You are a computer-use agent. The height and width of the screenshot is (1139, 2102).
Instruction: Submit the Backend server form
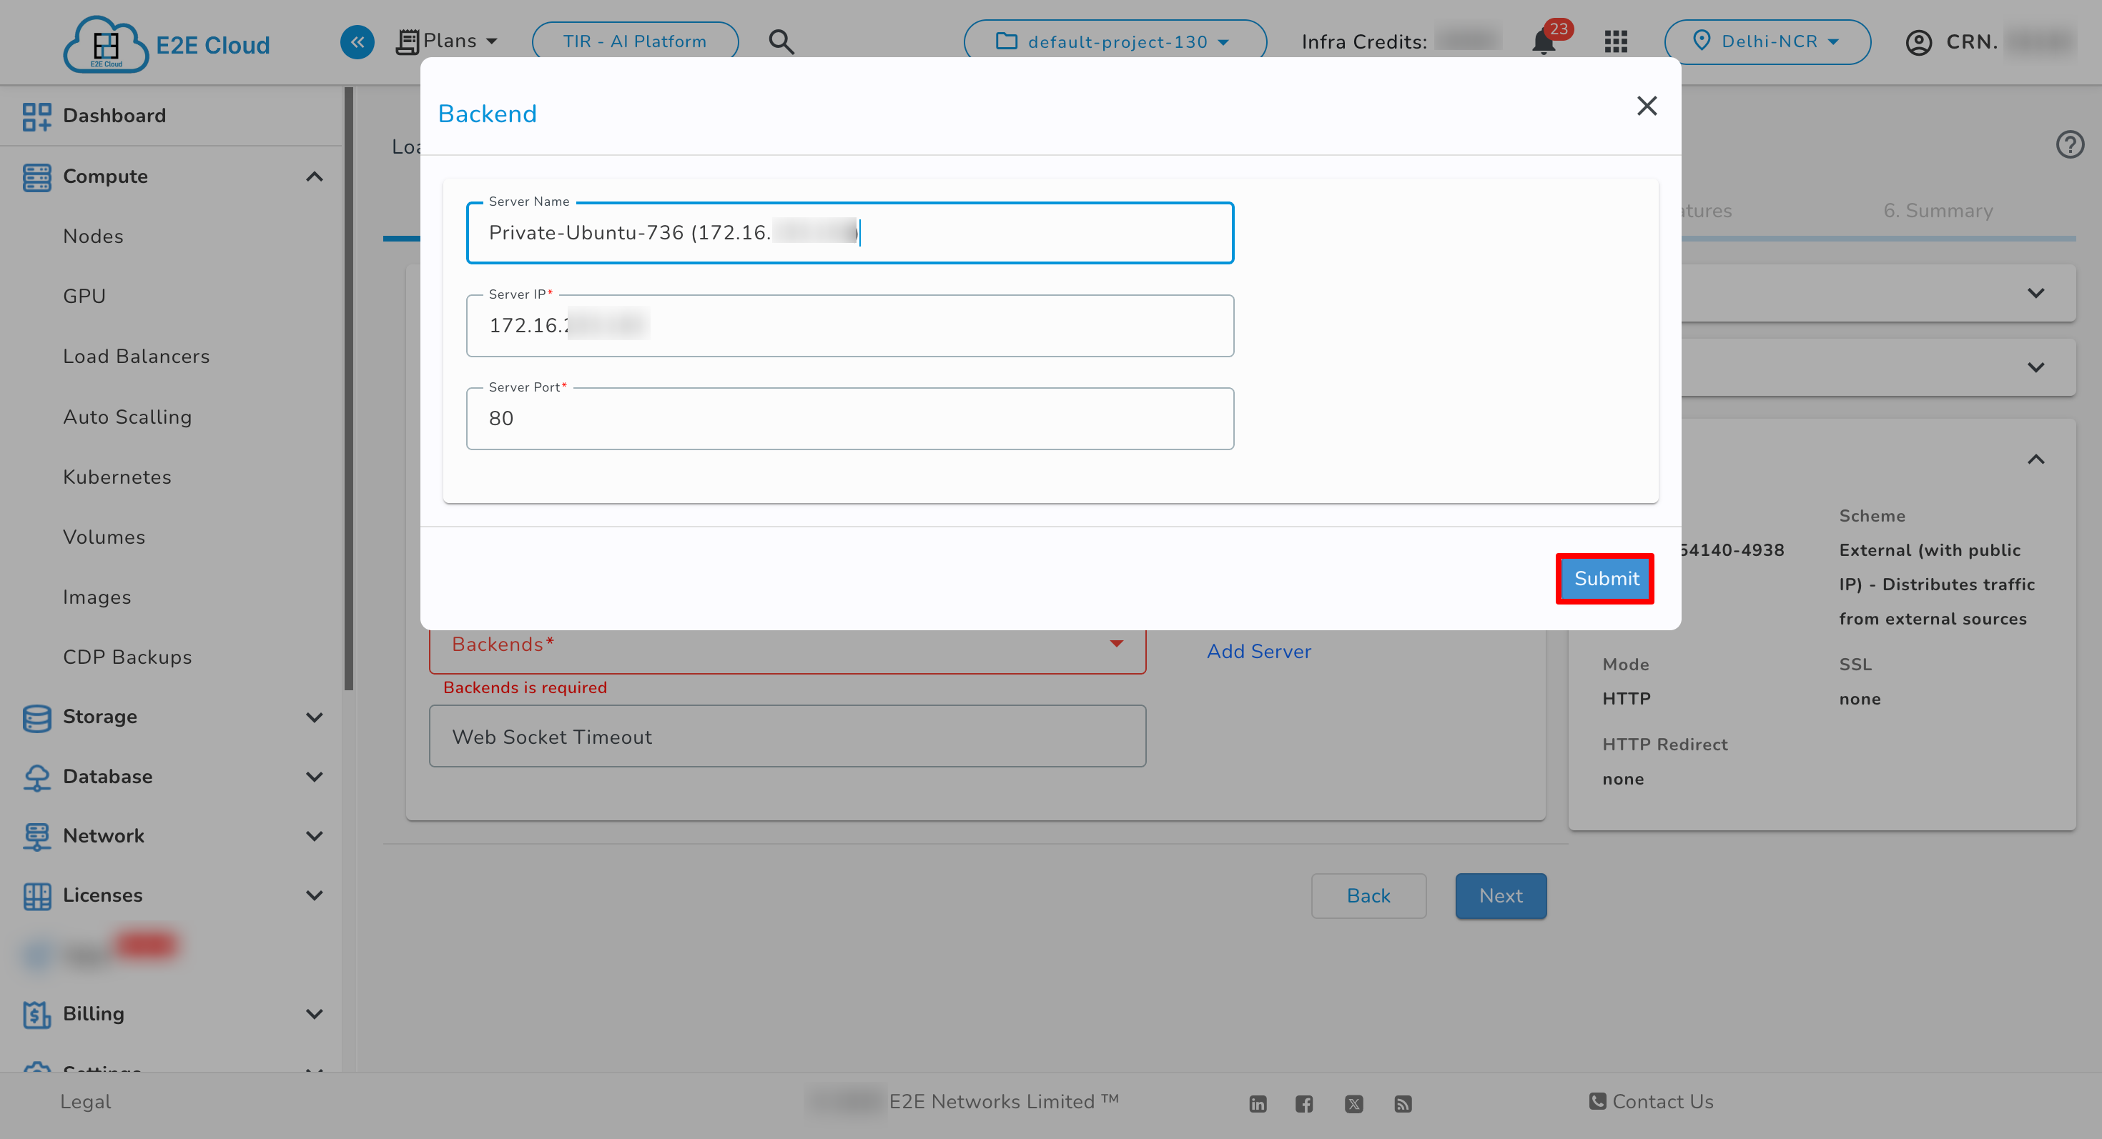(x=1604, y=578)
